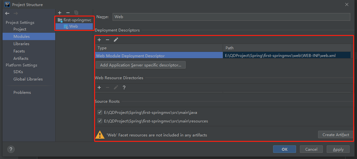Close the Project Structure dialog
Viewport: 357px width, 159px height.
(x=347, y=4)
